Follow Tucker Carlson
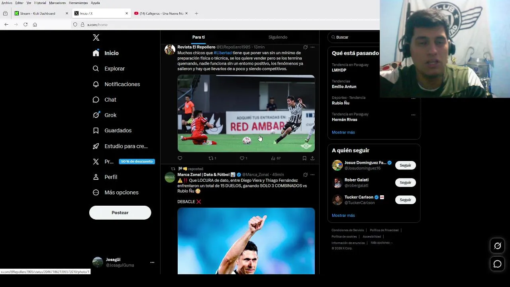The width and height of the screenshot is (510, 287). coord(405,199)
